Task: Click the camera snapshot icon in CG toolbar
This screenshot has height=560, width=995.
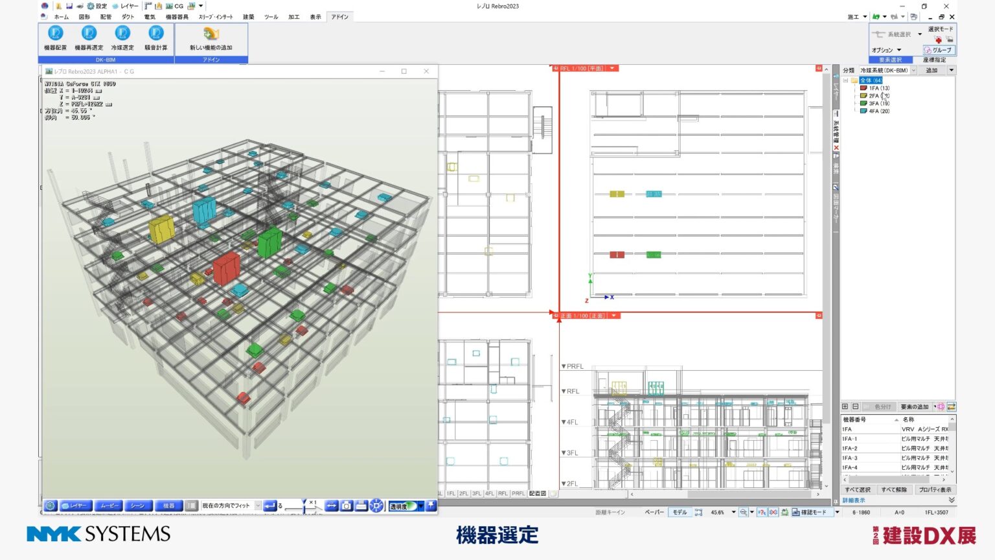Action: (x=347, y=506)
